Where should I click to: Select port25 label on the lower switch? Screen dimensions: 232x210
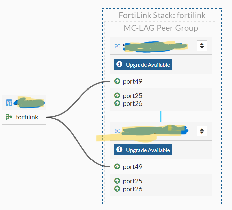[132, 181]
